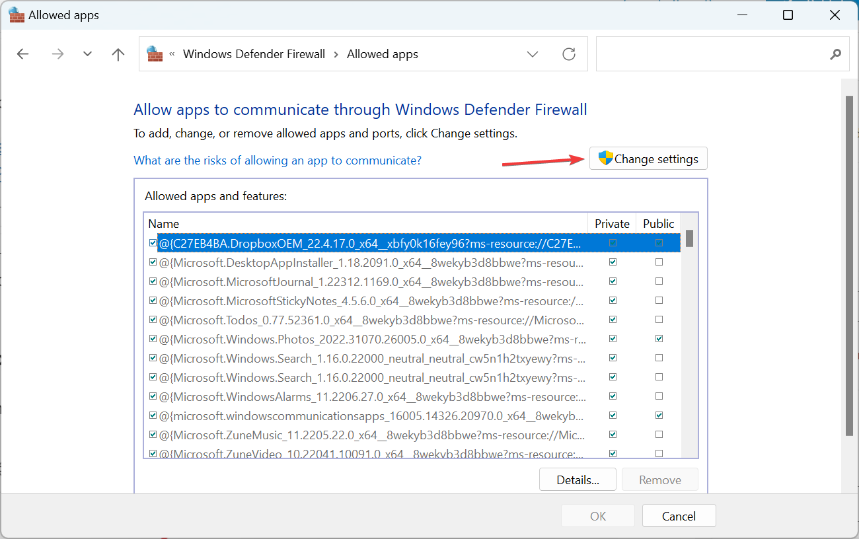Image resolution: width=859 pixels, height=539 pixels.
Task: Open the recent locations dropdown chevron
Action: (87, 54)
